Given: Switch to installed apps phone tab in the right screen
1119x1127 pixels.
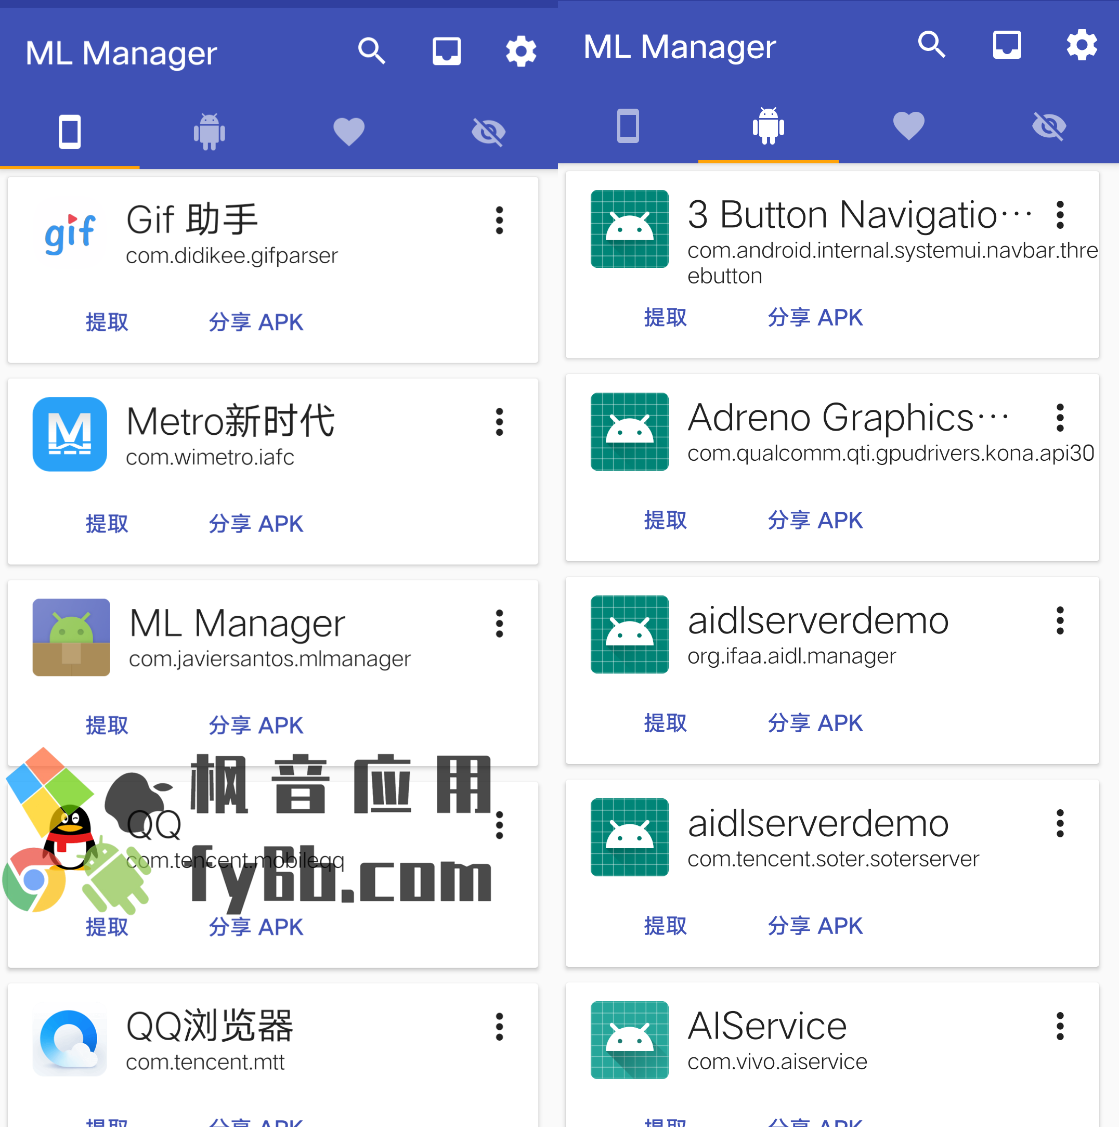Looking at the screenshot, I should (x=628, y=125).
